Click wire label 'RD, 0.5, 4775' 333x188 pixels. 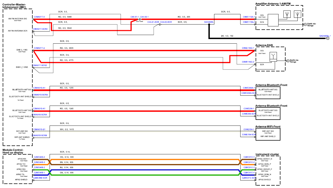point(67,60)
